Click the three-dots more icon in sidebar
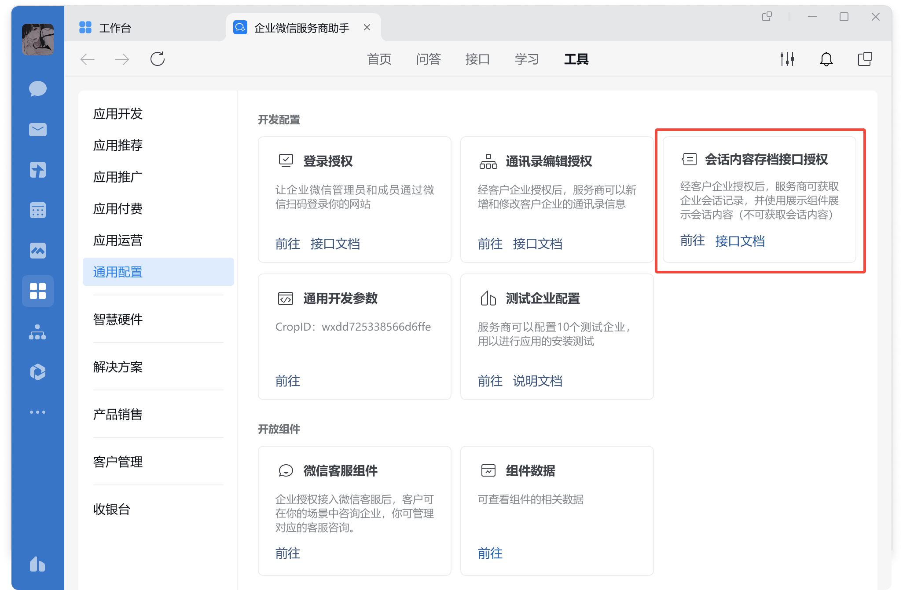This screenshot has width=903, height=590. tap(38, 412)
